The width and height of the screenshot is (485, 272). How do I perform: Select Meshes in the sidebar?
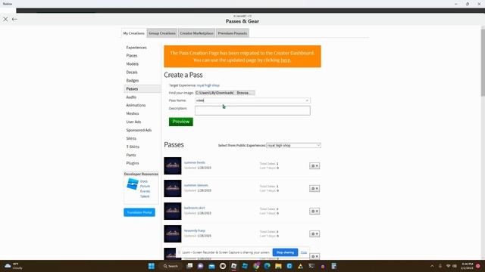pos(133,113)
